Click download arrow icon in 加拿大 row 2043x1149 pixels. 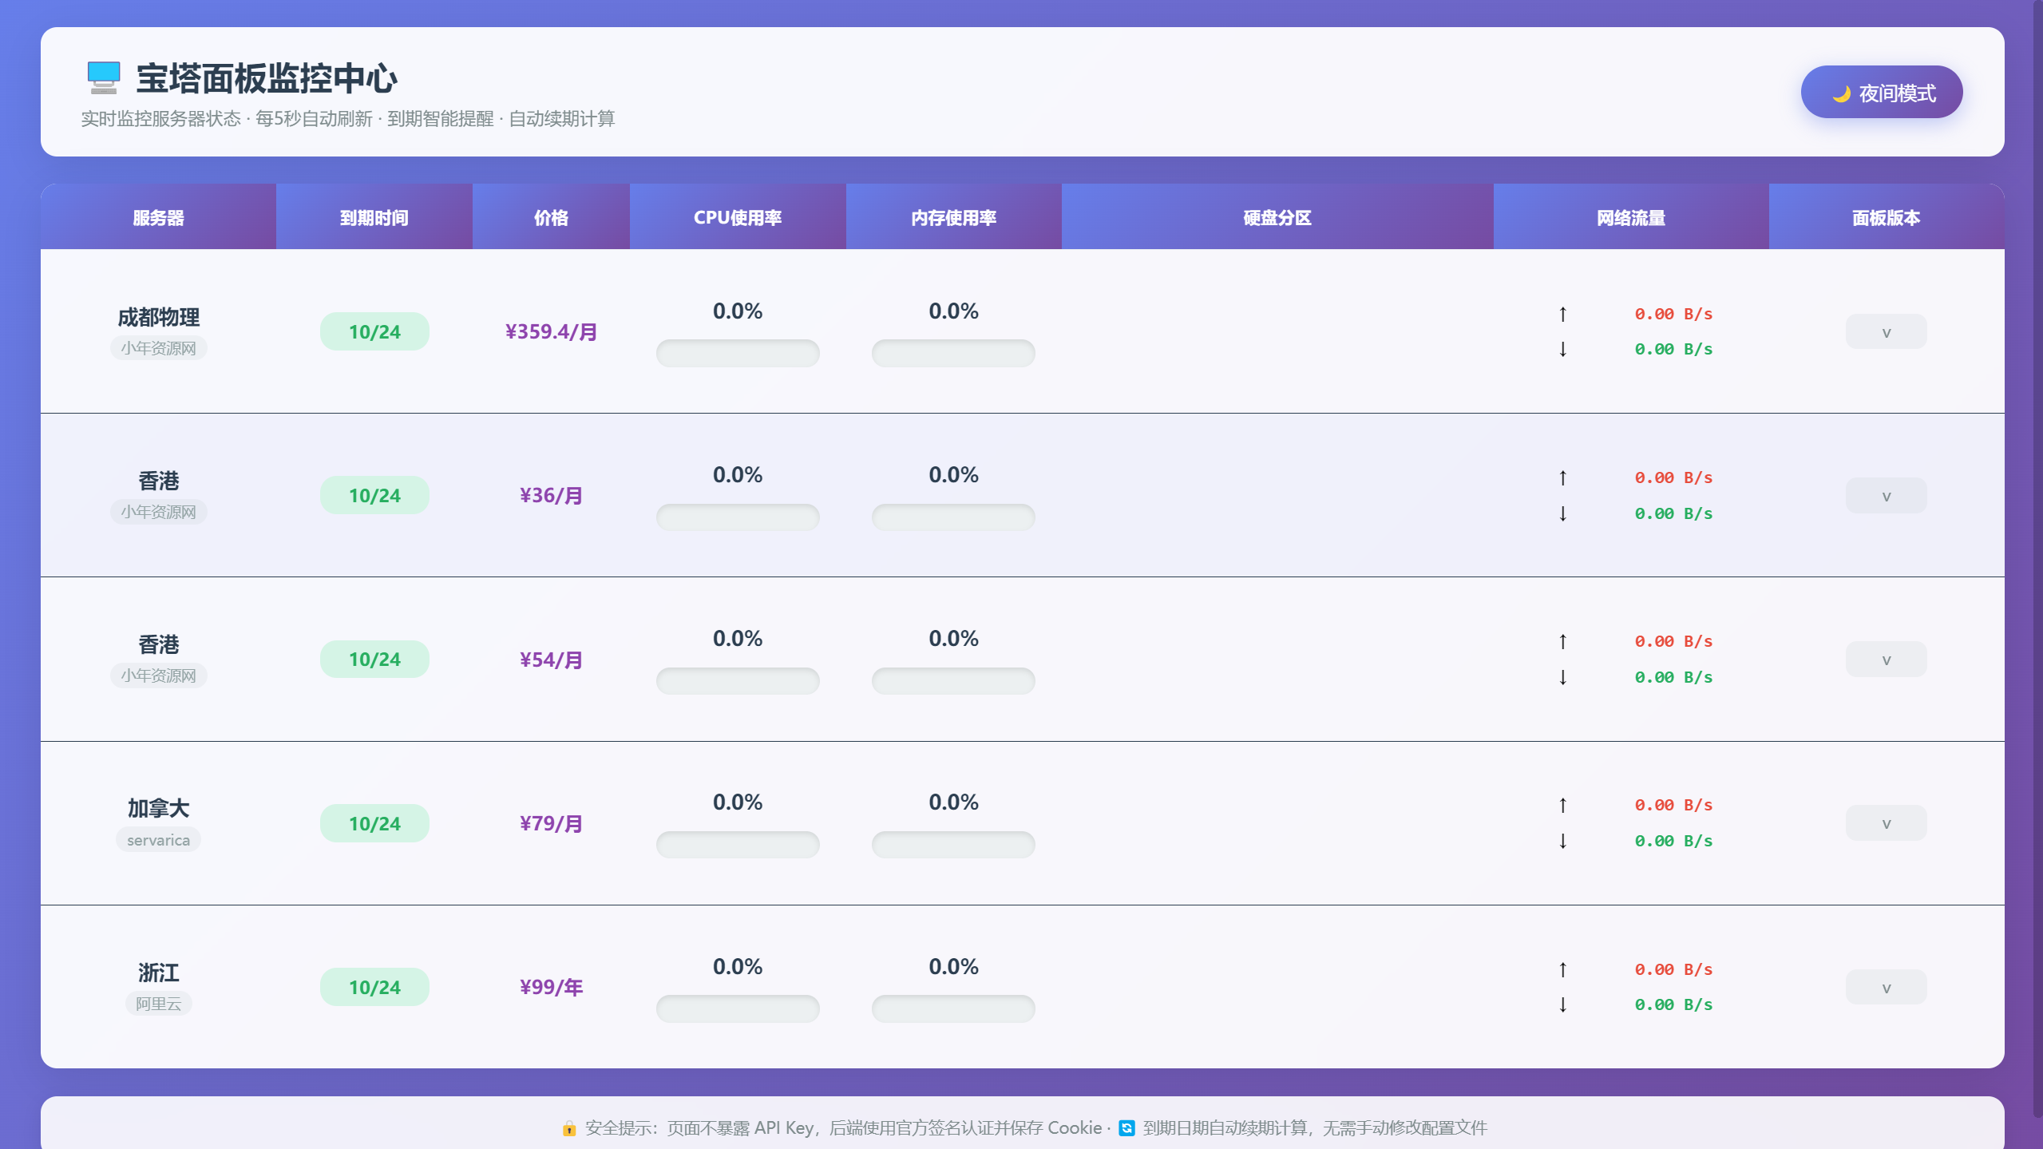coord(1562,841)
